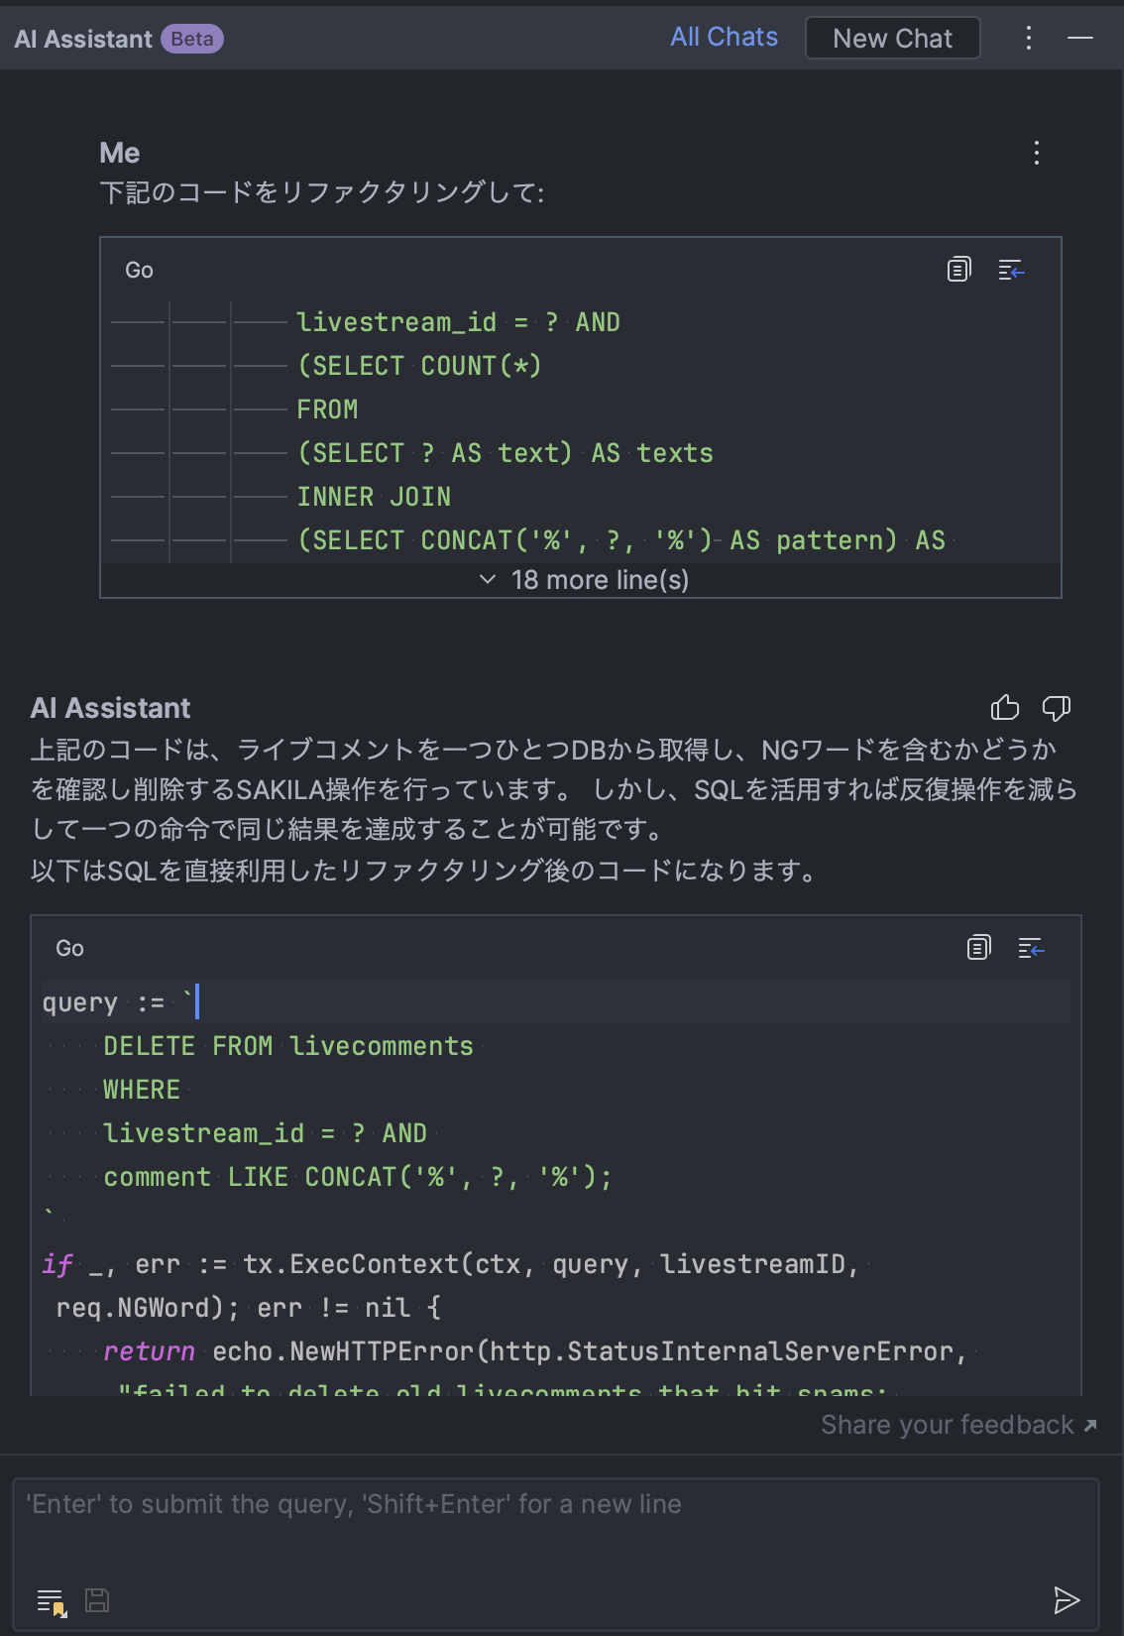1124x1636 pixels.
Task: Send the query with the arrow button
Action: [x=1066, y=1599]
